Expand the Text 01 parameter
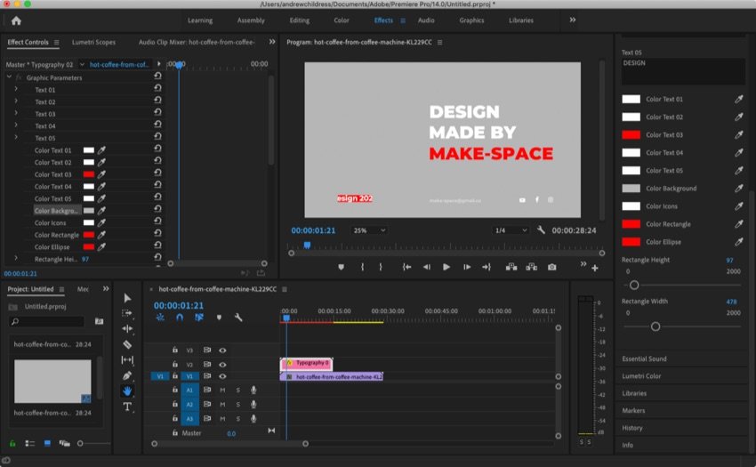Image resolution: width=756 pixels, height=467 pixels. (x=16, y=90)
